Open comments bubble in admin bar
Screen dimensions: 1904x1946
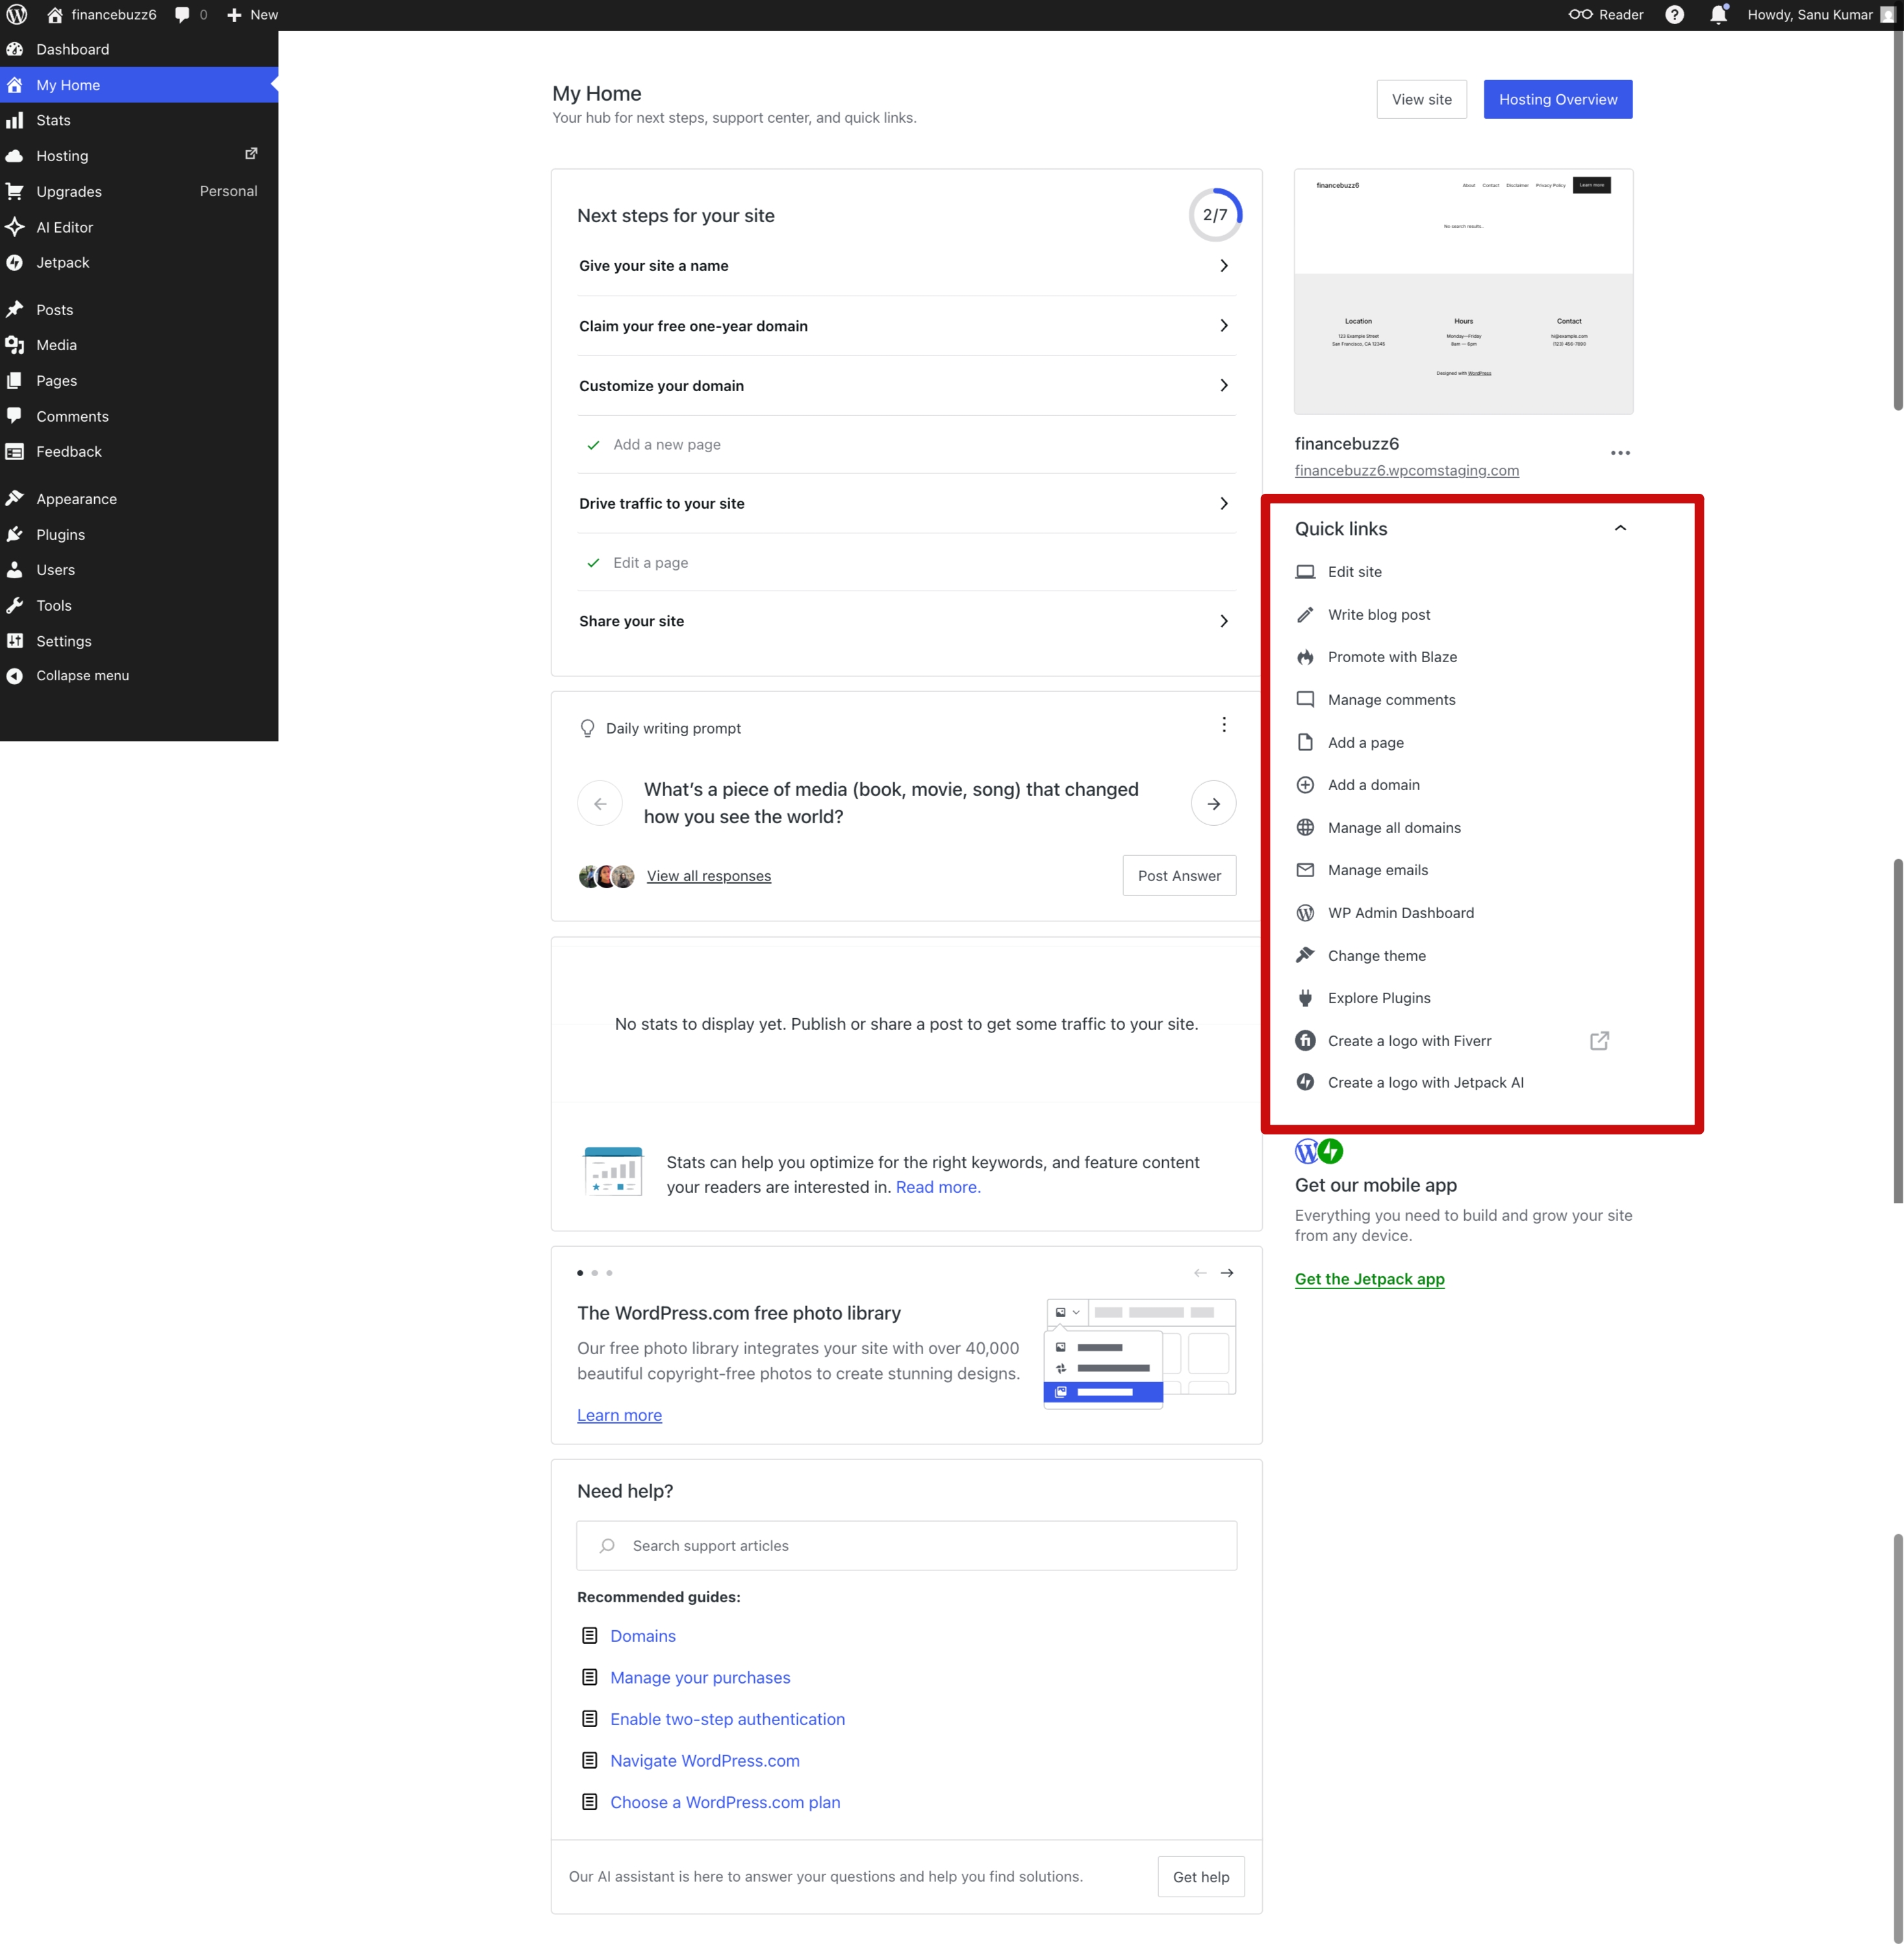tap(191, 15)
